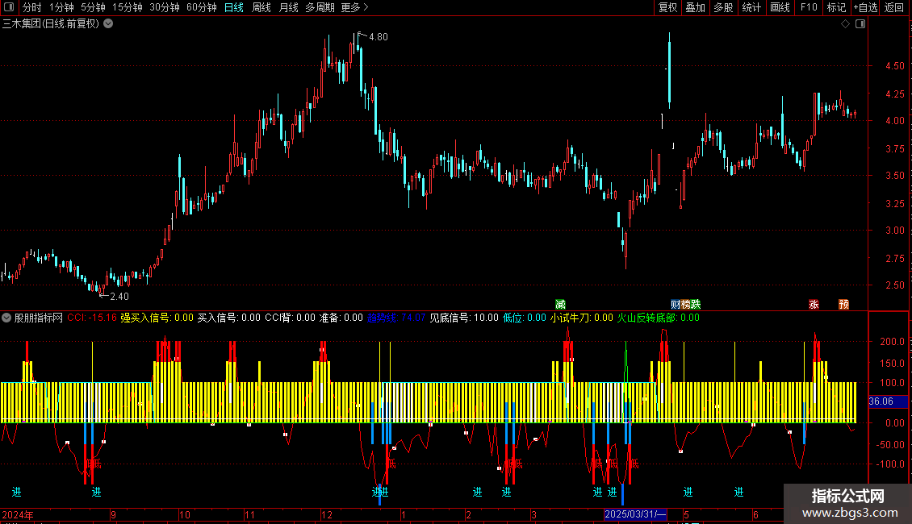Switch to 周线 weekly chart
This screenshot has width=912, height=524.
click(261, 7)
